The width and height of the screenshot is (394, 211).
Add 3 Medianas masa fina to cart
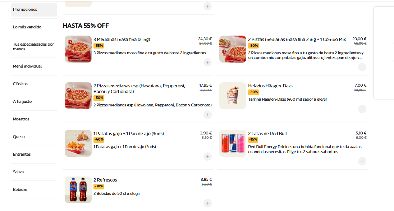[x=207, y=63]
